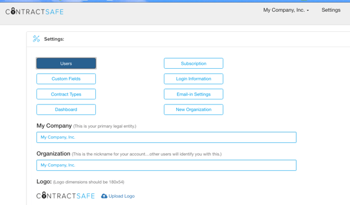Focus the My Company legal entity field
The image size is (350, 205).
coord(167,137)
